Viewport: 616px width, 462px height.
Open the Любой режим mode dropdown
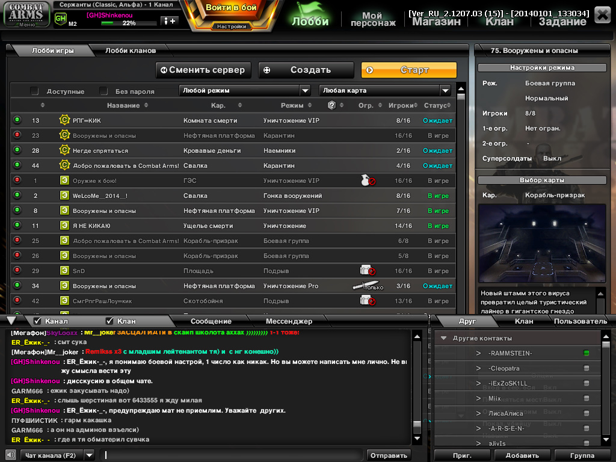point(245,90)
